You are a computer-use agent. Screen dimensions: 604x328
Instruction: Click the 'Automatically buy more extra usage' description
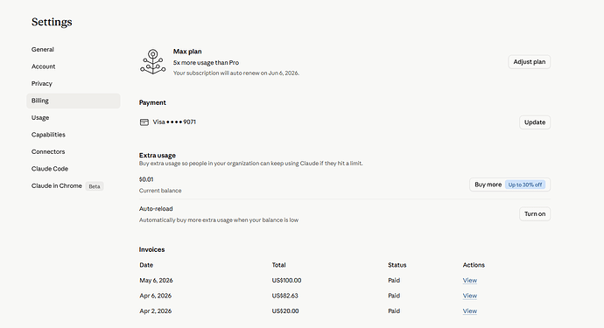tap(219, 220)
